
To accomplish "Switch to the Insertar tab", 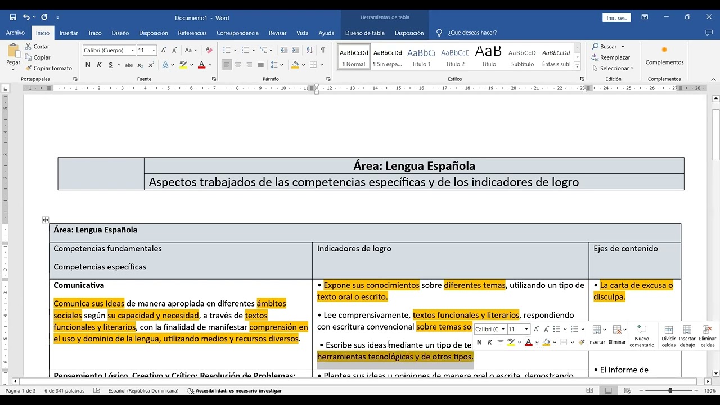I will (69, 33).
